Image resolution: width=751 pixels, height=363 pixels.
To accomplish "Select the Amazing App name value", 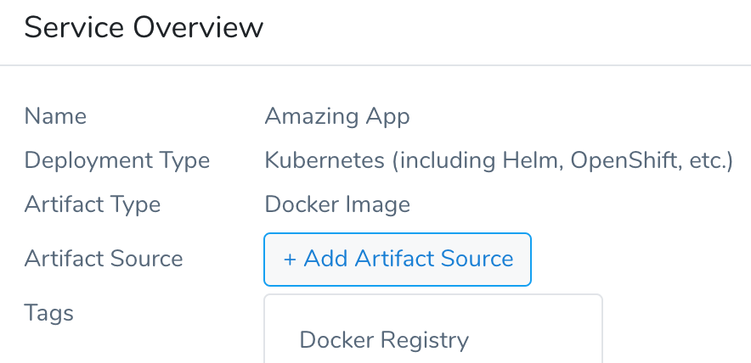I will pos(337,116).
